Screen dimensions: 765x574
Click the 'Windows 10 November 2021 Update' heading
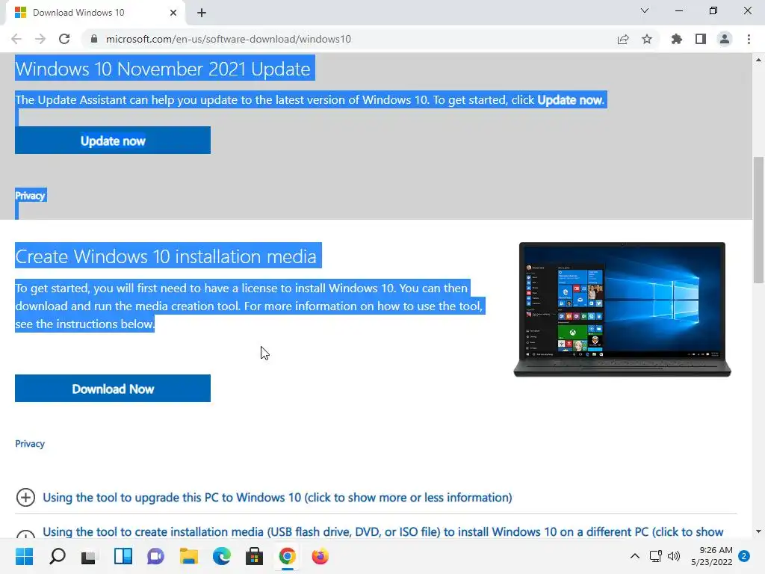pyautogui.click(x=163, y=69)
